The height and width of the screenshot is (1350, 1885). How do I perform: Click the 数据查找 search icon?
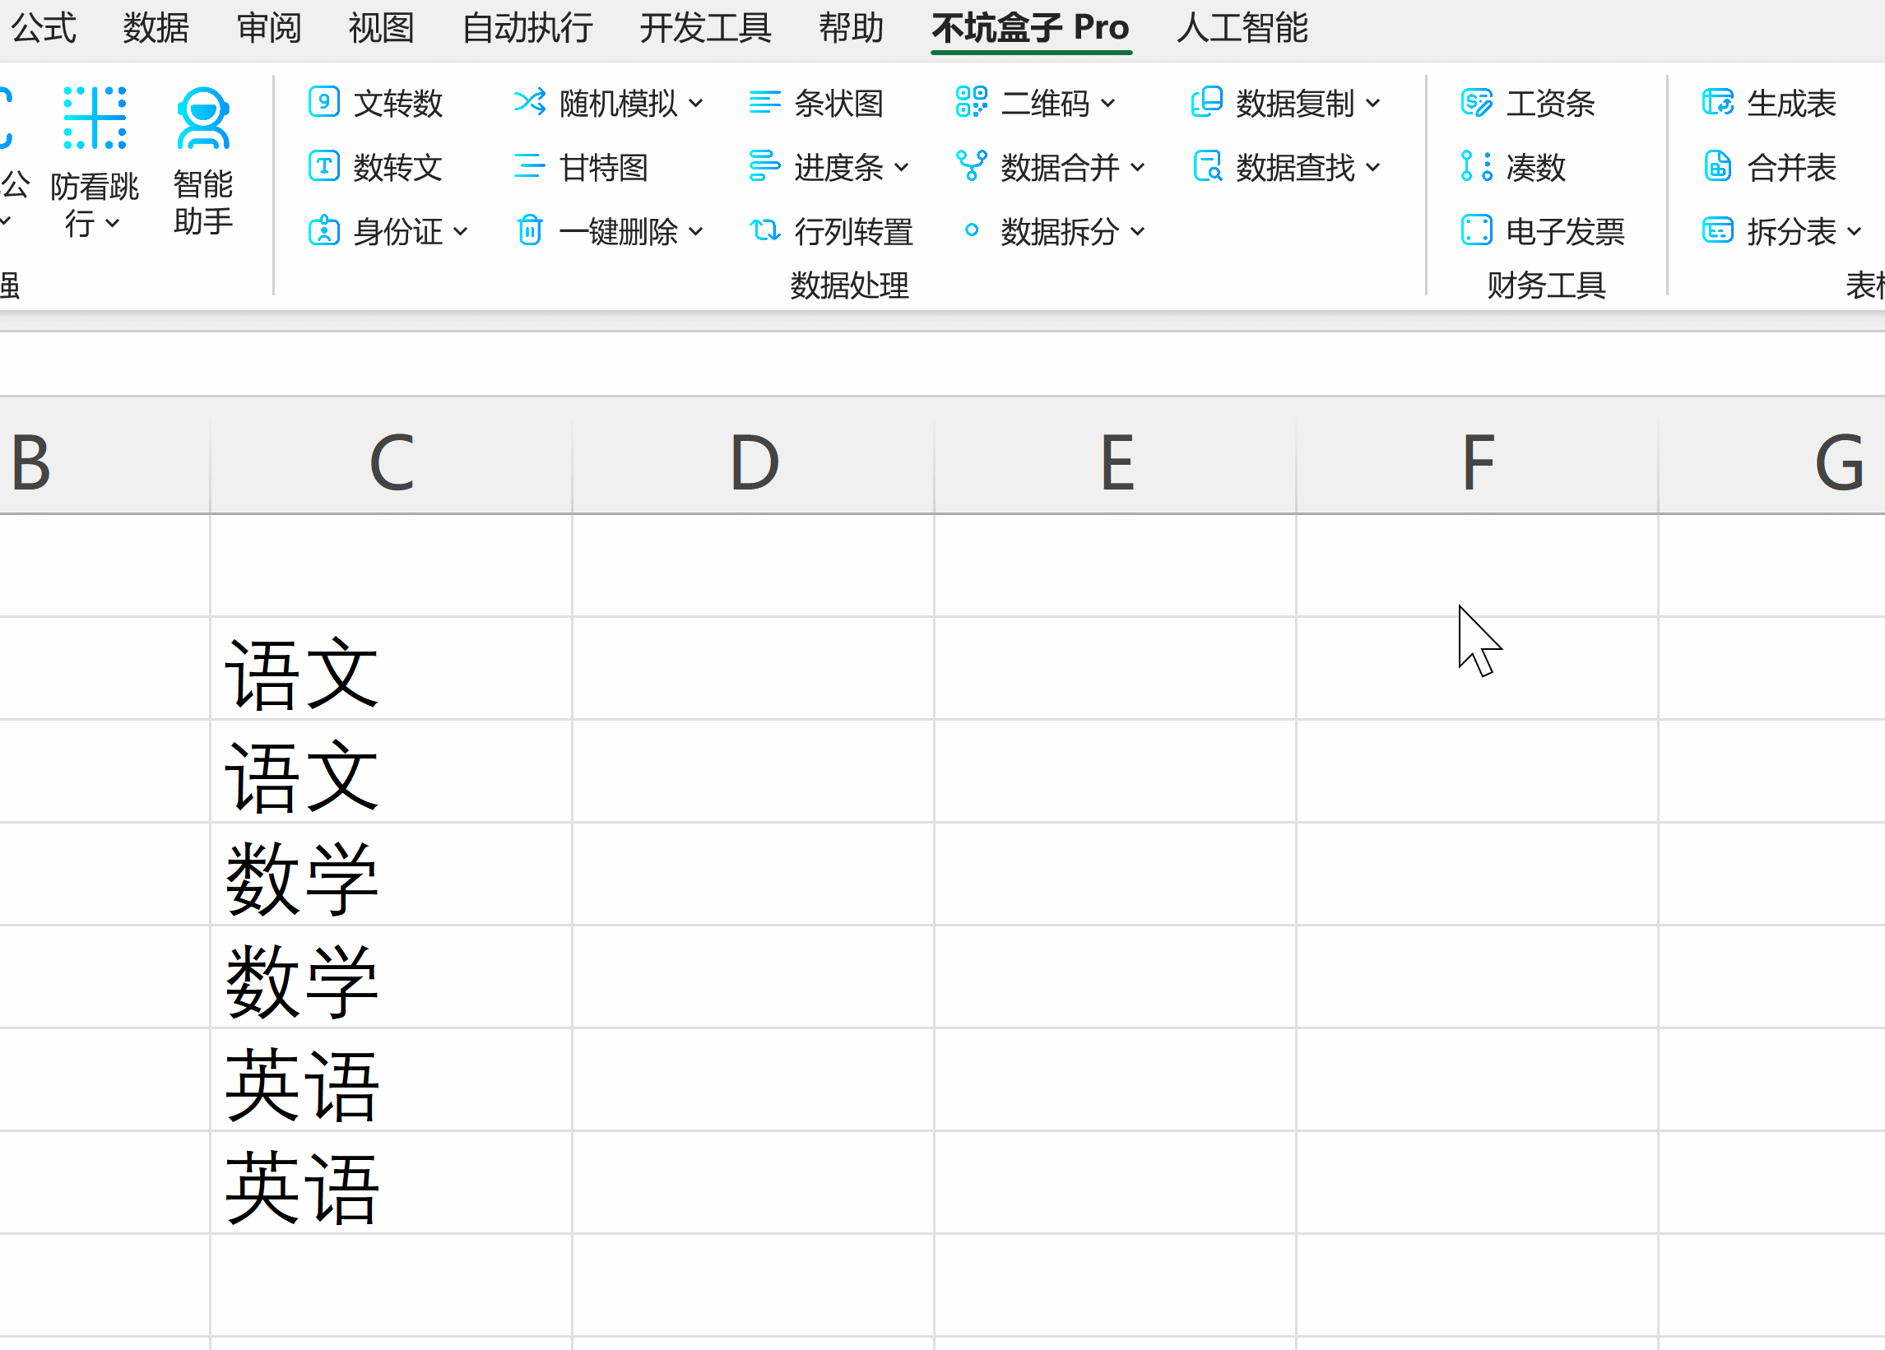click(x=1207, y=166)
